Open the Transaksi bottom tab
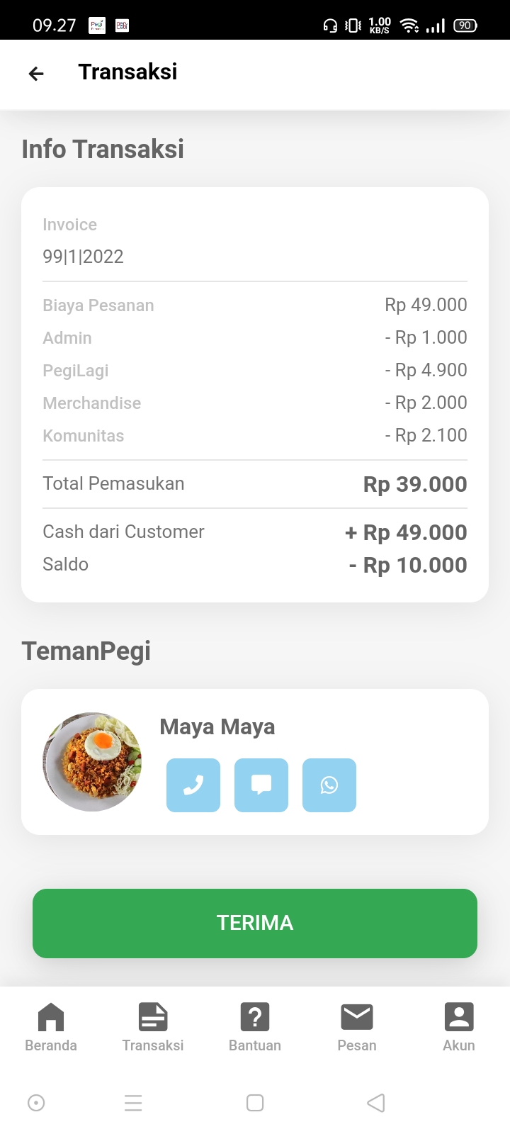Viewport: 510px width, 1134px height. [x=153, y=1026]
